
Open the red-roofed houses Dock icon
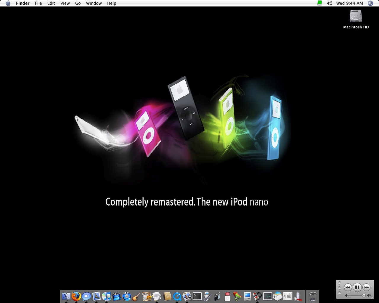pos(258,296)
